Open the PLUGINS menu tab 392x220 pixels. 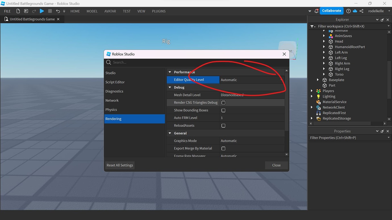click(x=159, y=11)
